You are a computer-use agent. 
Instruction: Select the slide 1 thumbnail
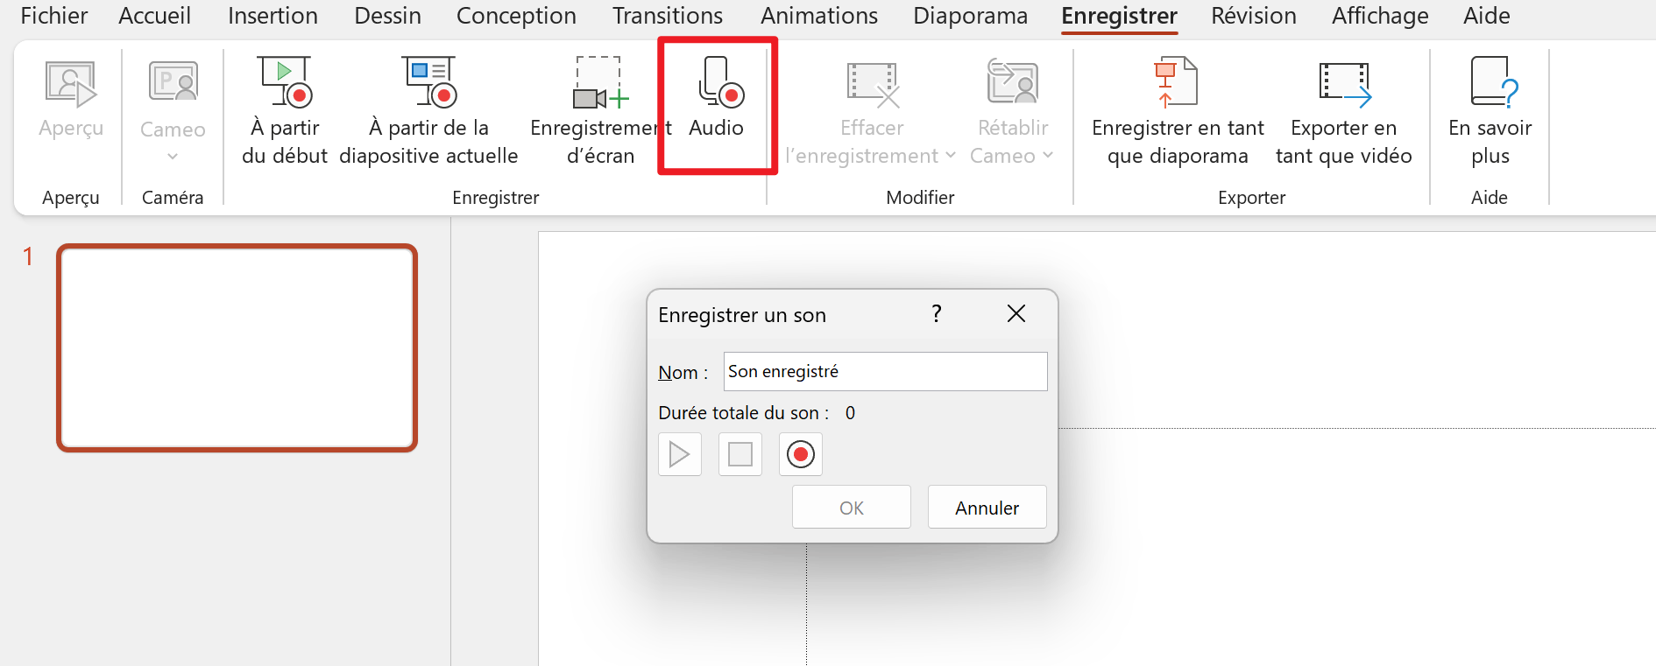click(237, 347)
